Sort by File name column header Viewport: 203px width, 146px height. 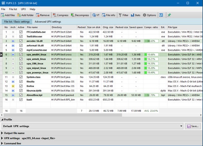pyautogui.click(x=38, y=27)
